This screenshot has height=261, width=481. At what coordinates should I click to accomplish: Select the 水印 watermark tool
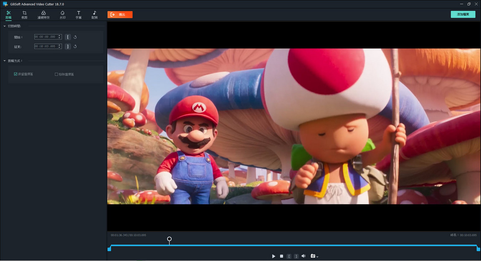62,15
